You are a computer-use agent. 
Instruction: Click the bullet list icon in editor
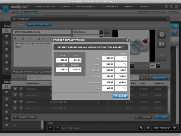39,39
